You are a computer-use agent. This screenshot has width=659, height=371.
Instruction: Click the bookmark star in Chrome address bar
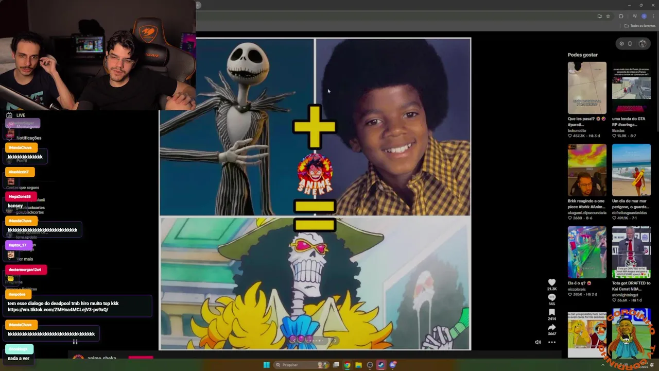point(608,16)
